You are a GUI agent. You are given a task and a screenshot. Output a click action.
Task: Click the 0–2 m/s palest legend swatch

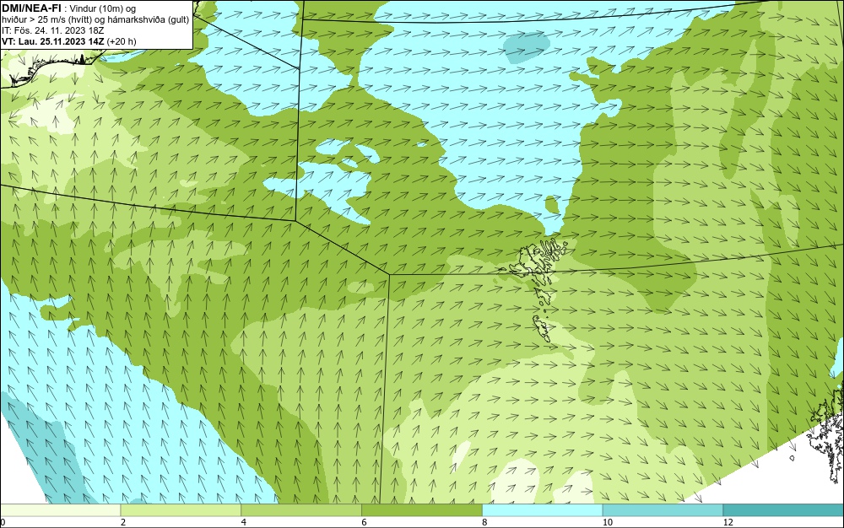click(x=60, y=510)
